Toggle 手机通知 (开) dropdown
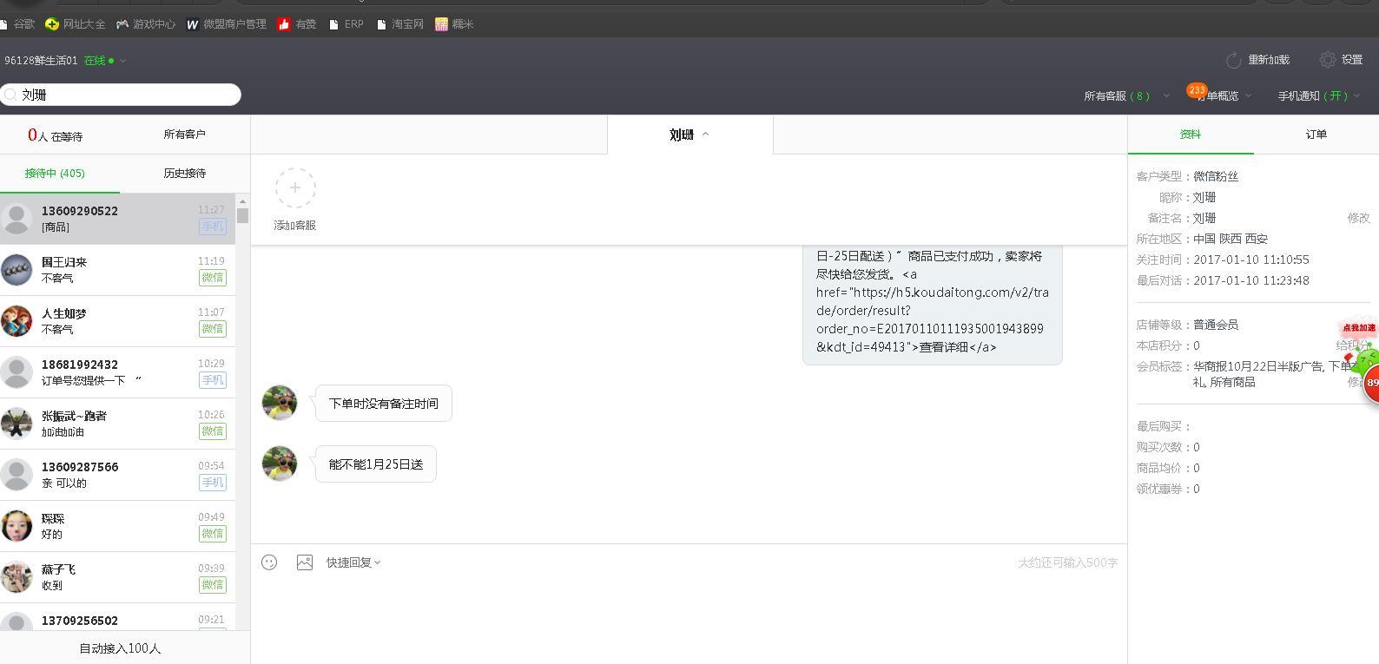 [x=1319, y=96]
